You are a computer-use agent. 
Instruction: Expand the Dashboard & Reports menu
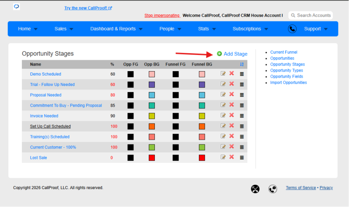click(116, 29)
